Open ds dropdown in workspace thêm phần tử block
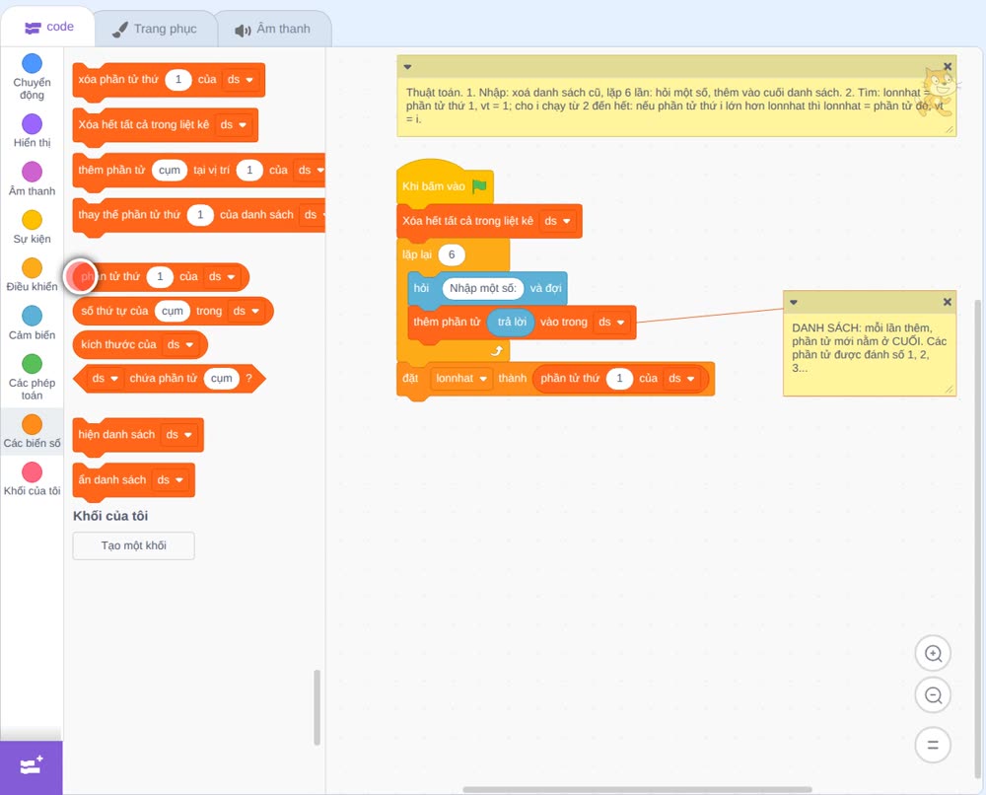 coord(611,322)
